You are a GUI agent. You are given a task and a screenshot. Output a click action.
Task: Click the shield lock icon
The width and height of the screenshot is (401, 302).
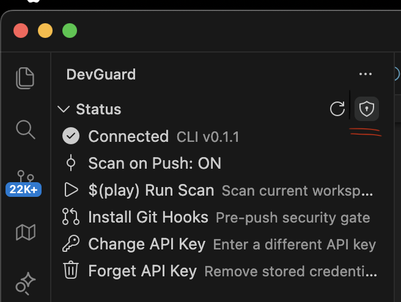[366, 109]
